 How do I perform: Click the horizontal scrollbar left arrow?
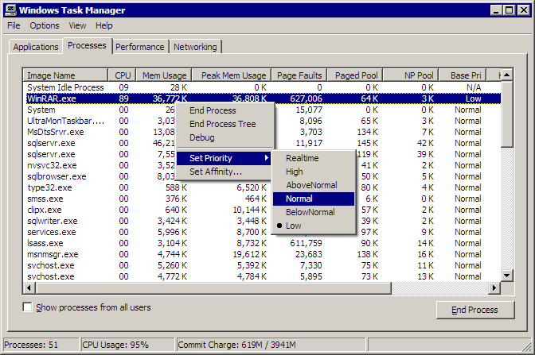29,288
